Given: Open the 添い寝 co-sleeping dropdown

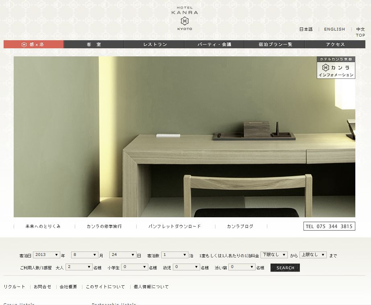Looking at the screenshot, I should point(242,267).
